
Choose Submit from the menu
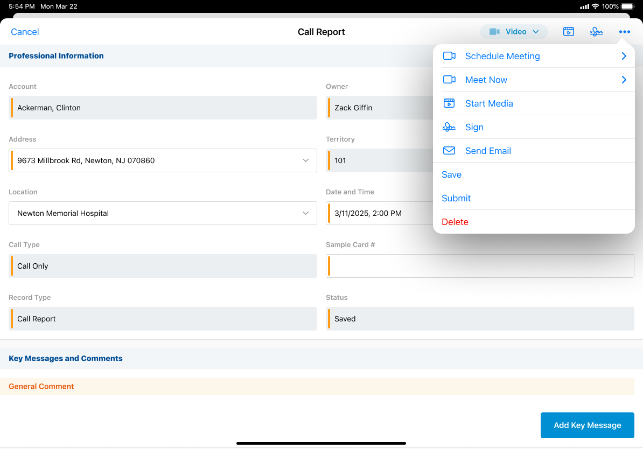click(x=456, y=198)
